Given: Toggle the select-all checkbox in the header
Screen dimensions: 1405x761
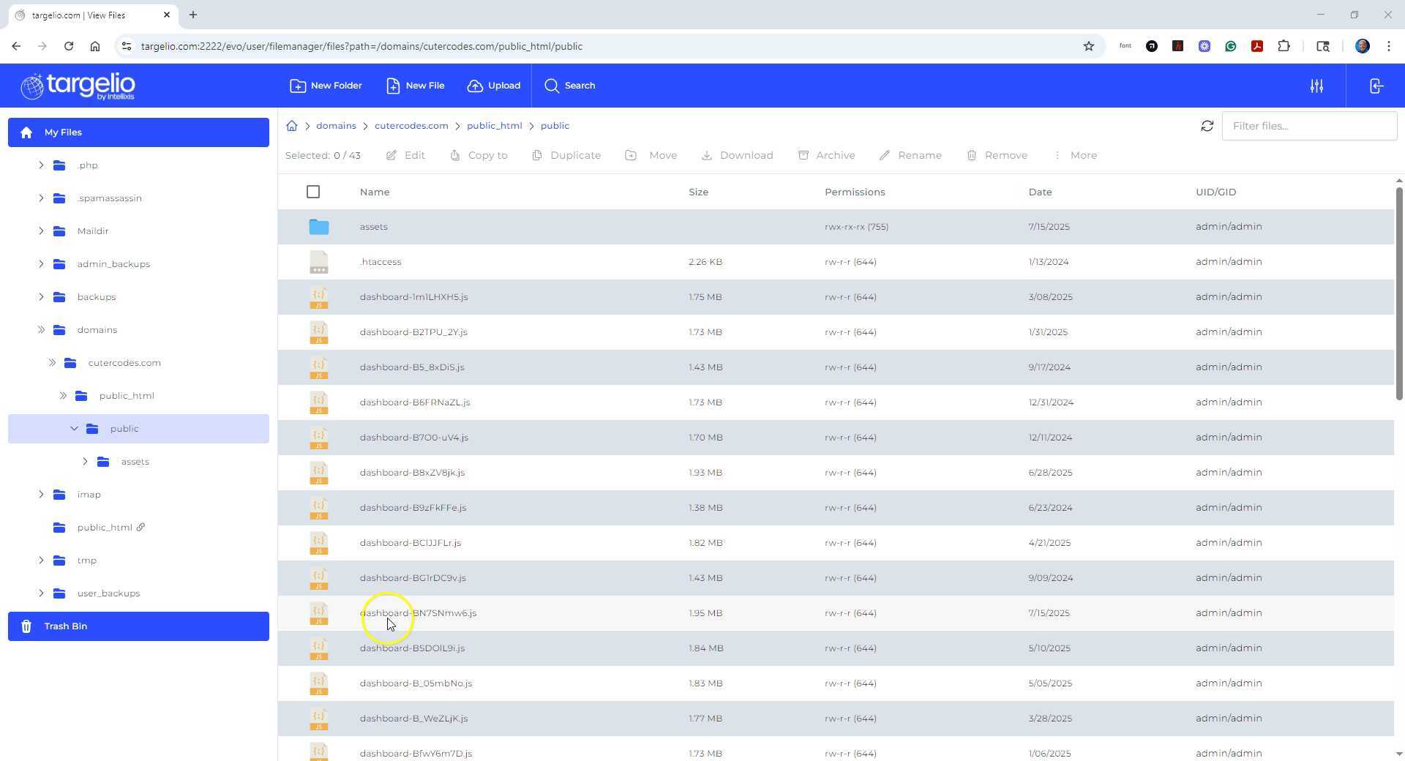Looking at the screenshot, I should pos(313,192).
